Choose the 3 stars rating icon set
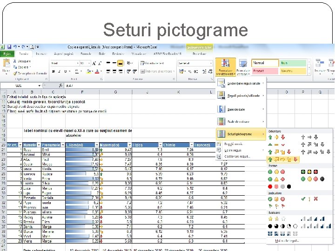This screenshot has width=335, height=251. [277, 218]
